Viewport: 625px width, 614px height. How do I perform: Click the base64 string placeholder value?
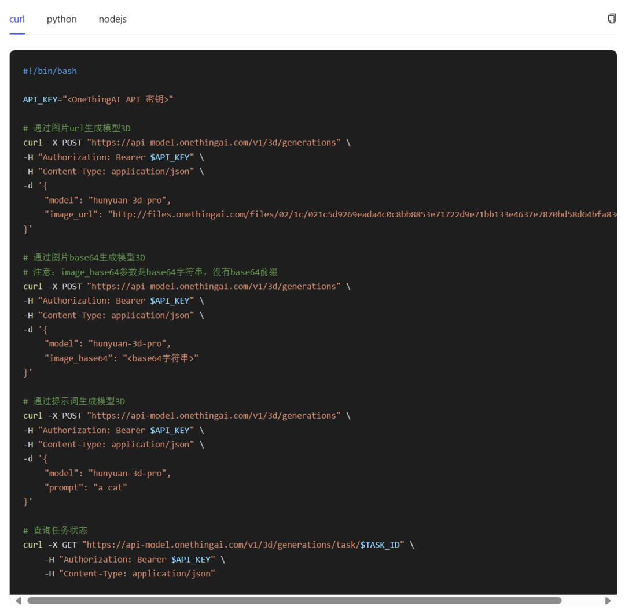(160, 358)
